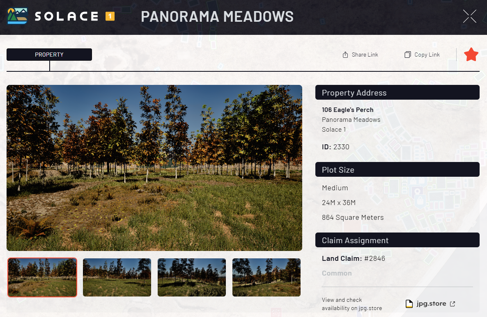Click the Share Link upload icon
The height and width of the screenshot is (317, 487).
coord(345,55)
